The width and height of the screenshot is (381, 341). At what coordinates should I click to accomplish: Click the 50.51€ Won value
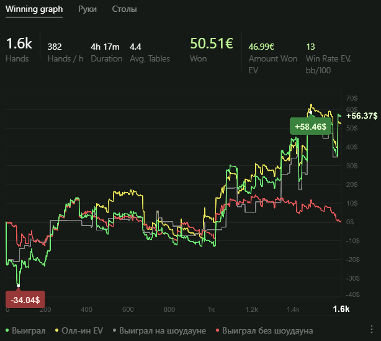coord(212,43)
